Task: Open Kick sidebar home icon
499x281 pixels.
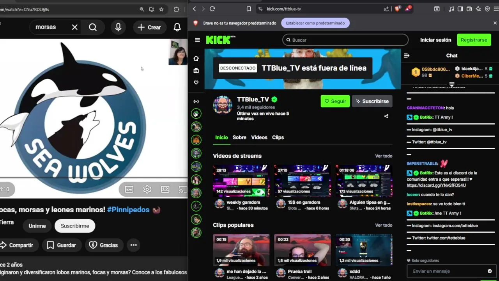Action: click(x=196, y=58)
